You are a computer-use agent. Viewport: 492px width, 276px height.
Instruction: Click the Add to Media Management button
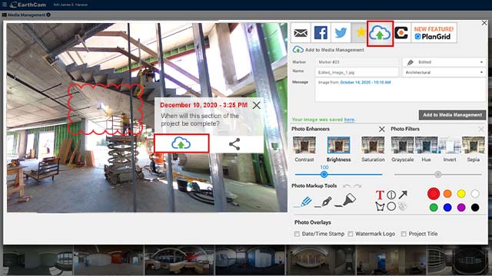(452, 115)
